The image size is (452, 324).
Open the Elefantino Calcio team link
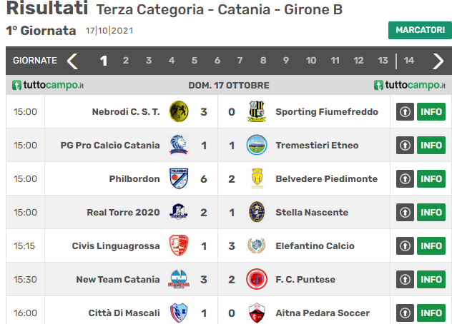point(315,246)
